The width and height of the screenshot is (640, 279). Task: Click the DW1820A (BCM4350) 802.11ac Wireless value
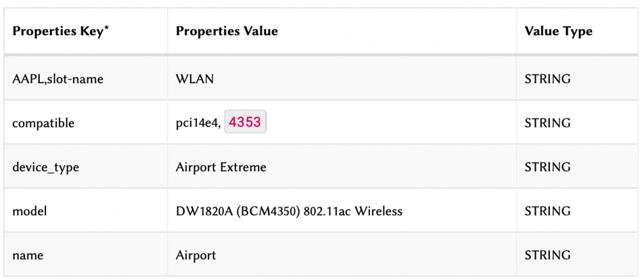pyautogui.click(x=289, y=211)
